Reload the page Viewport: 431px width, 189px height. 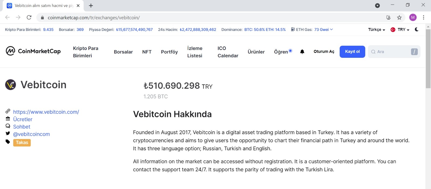29,17
